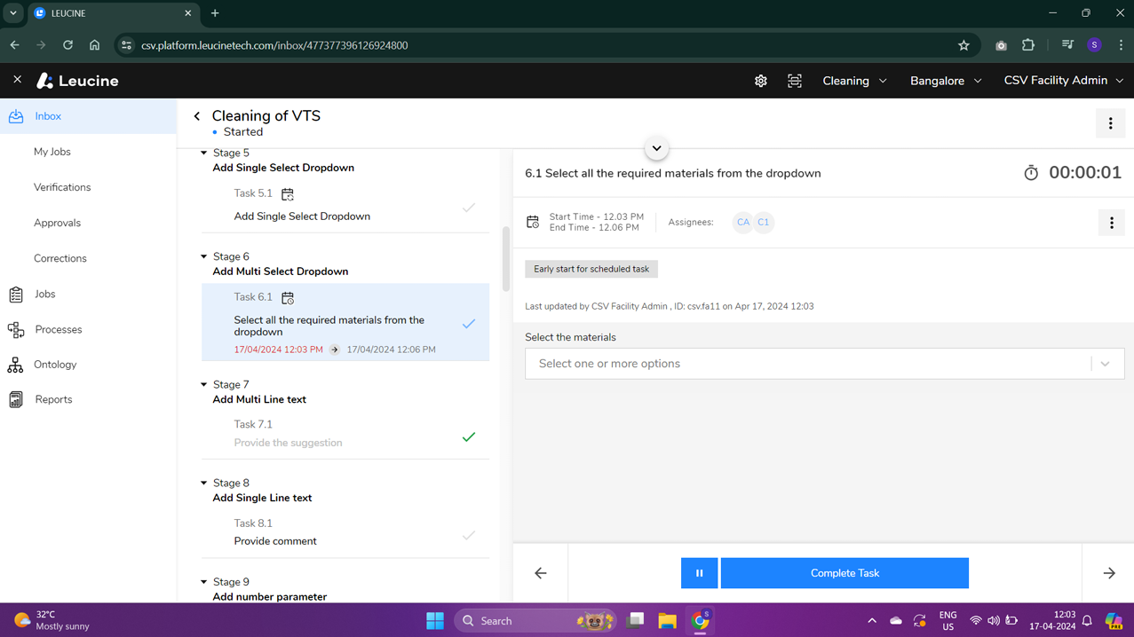Click the CA assignee avatar

(743, 223)
